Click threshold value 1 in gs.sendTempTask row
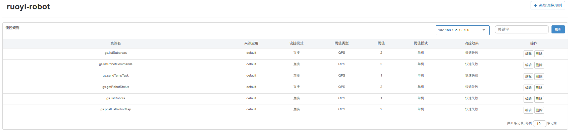The height and width of the screenshot is (130, 569). [x=381, y=76]
